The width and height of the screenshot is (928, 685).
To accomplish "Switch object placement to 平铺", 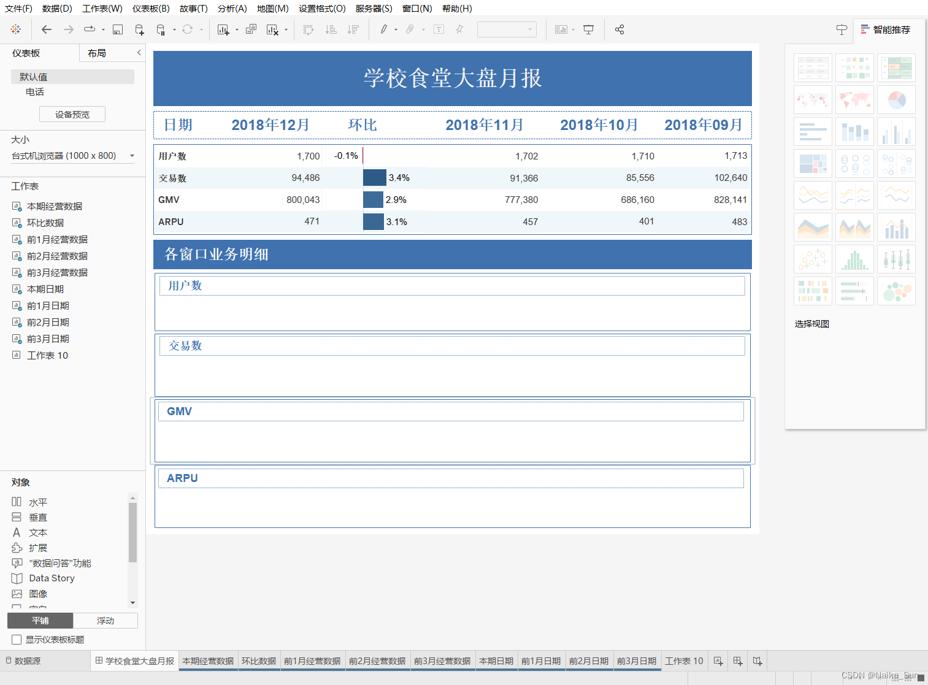I will (x=40, y=621).
